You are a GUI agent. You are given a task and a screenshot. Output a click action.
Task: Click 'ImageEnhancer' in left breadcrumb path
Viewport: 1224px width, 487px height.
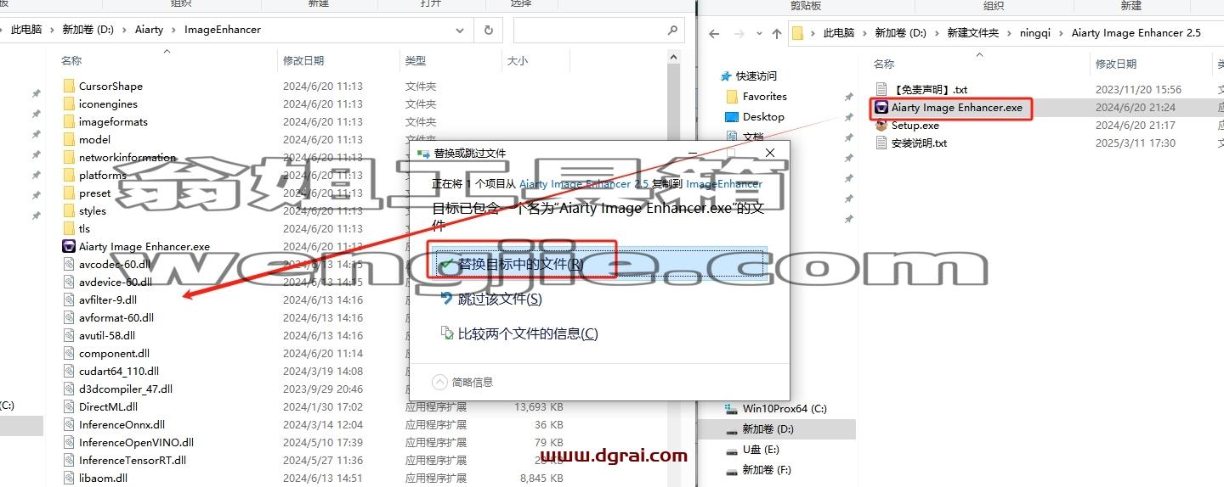coord(223,30)
